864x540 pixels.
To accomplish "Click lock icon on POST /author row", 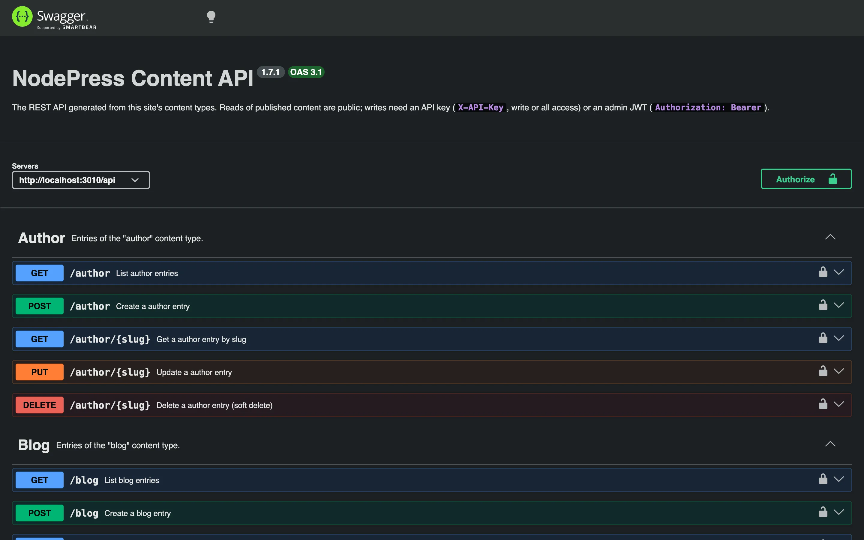I will 823,305.
